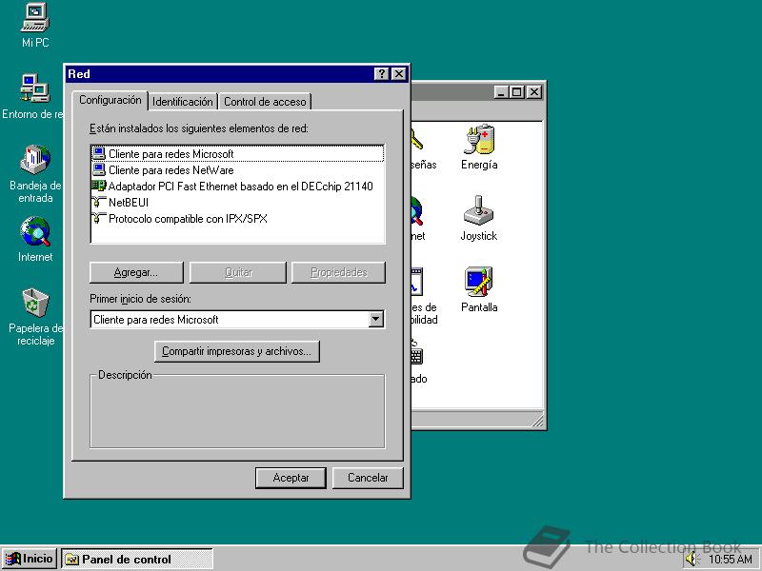Minimize the Panel de control window
The width and height of the screenshot is (762, 571).
[502, 91]
